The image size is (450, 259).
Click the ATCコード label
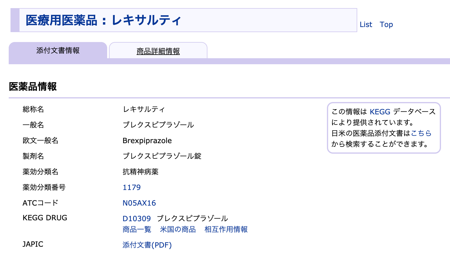tap(41, 203)
